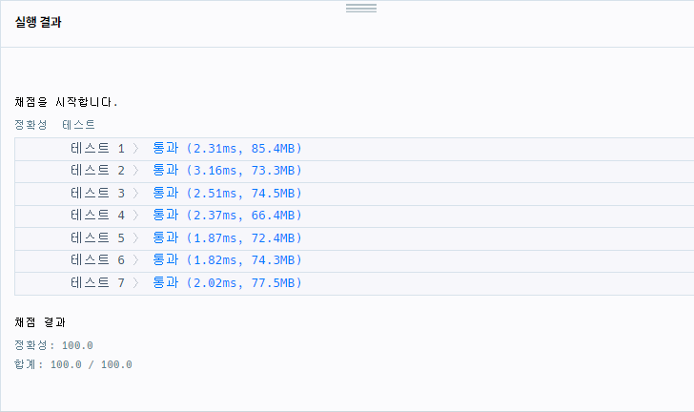Click the chevron next to 테스트 2
694x412 pixels.
(x=136, y=171)
